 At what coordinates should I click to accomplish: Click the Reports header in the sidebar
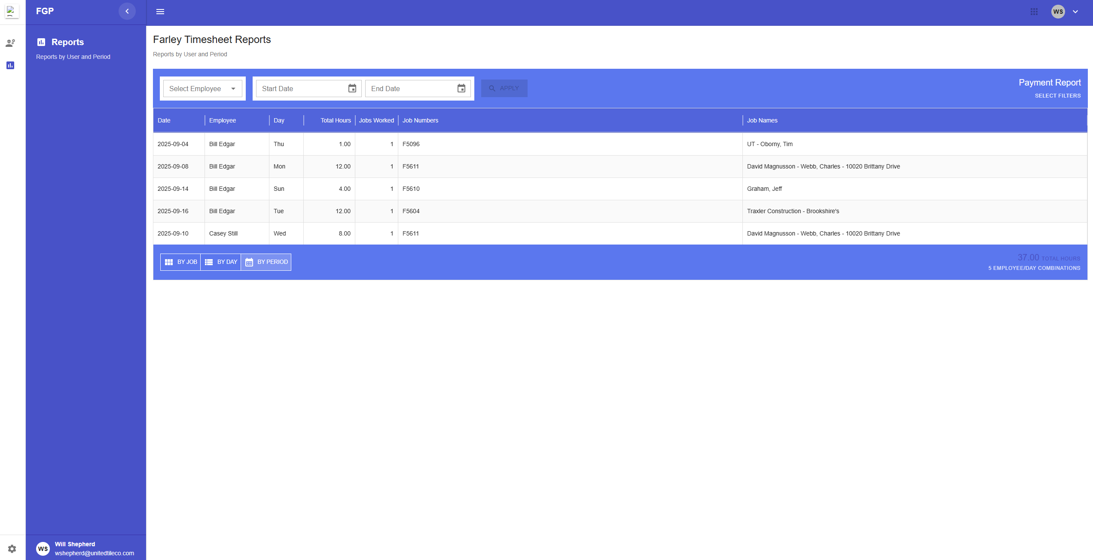pos(67,42)
